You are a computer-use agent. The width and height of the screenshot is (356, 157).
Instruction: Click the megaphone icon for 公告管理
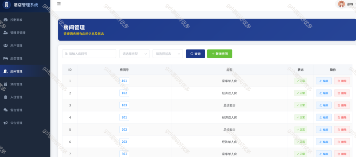(6, 123)
